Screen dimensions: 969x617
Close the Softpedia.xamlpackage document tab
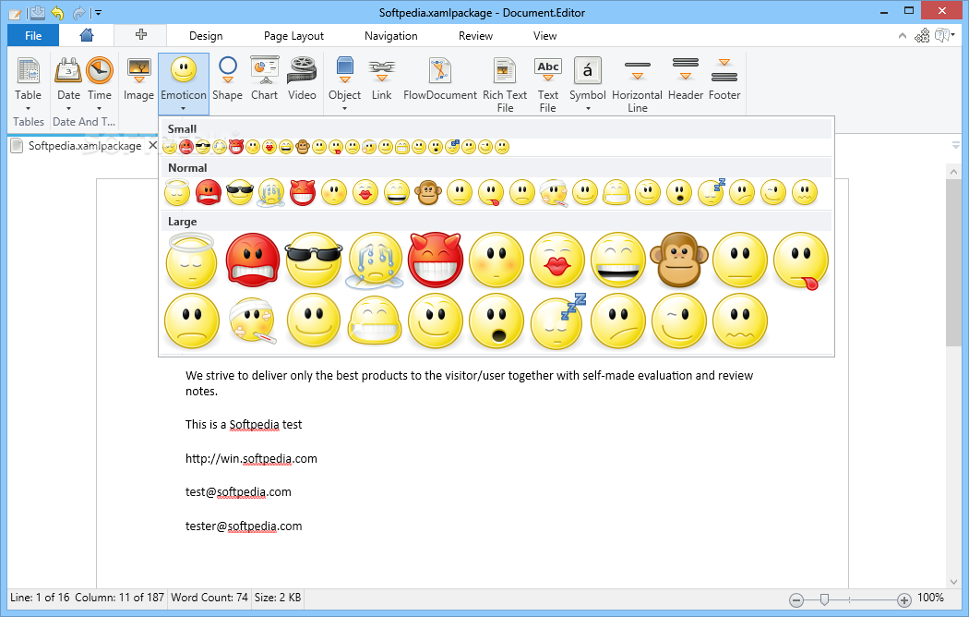[x=152, y=145]
